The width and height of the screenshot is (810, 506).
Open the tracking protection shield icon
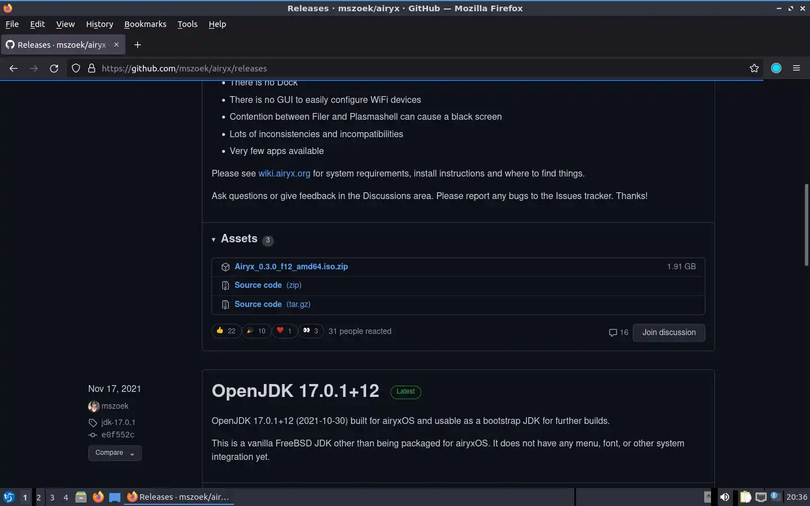[x=76, y=68]
